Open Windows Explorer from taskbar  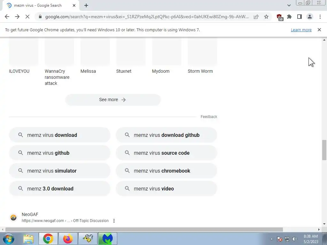[28, 239]
